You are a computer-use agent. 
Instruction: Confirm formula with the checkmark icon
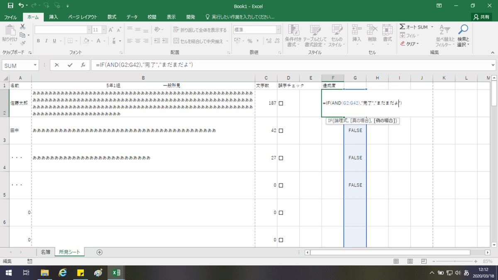click(70, 65)
